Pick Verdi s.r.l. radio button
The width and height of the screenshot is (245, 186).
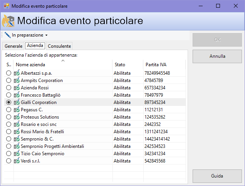(8, 161)
